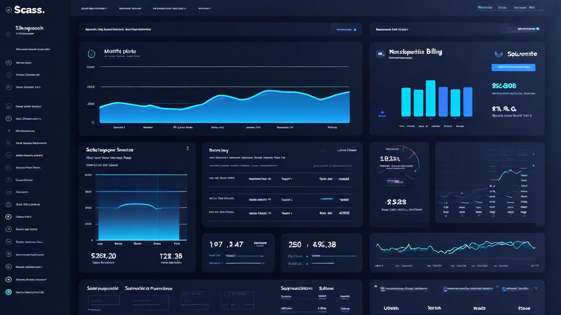Open the first dropdown in the top navigation bar
The image size is (561, 315).
(x=93, y=8)
